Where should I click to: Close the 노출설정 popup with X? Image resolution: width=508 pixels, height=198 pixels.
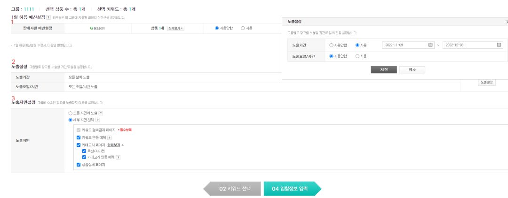507,22
